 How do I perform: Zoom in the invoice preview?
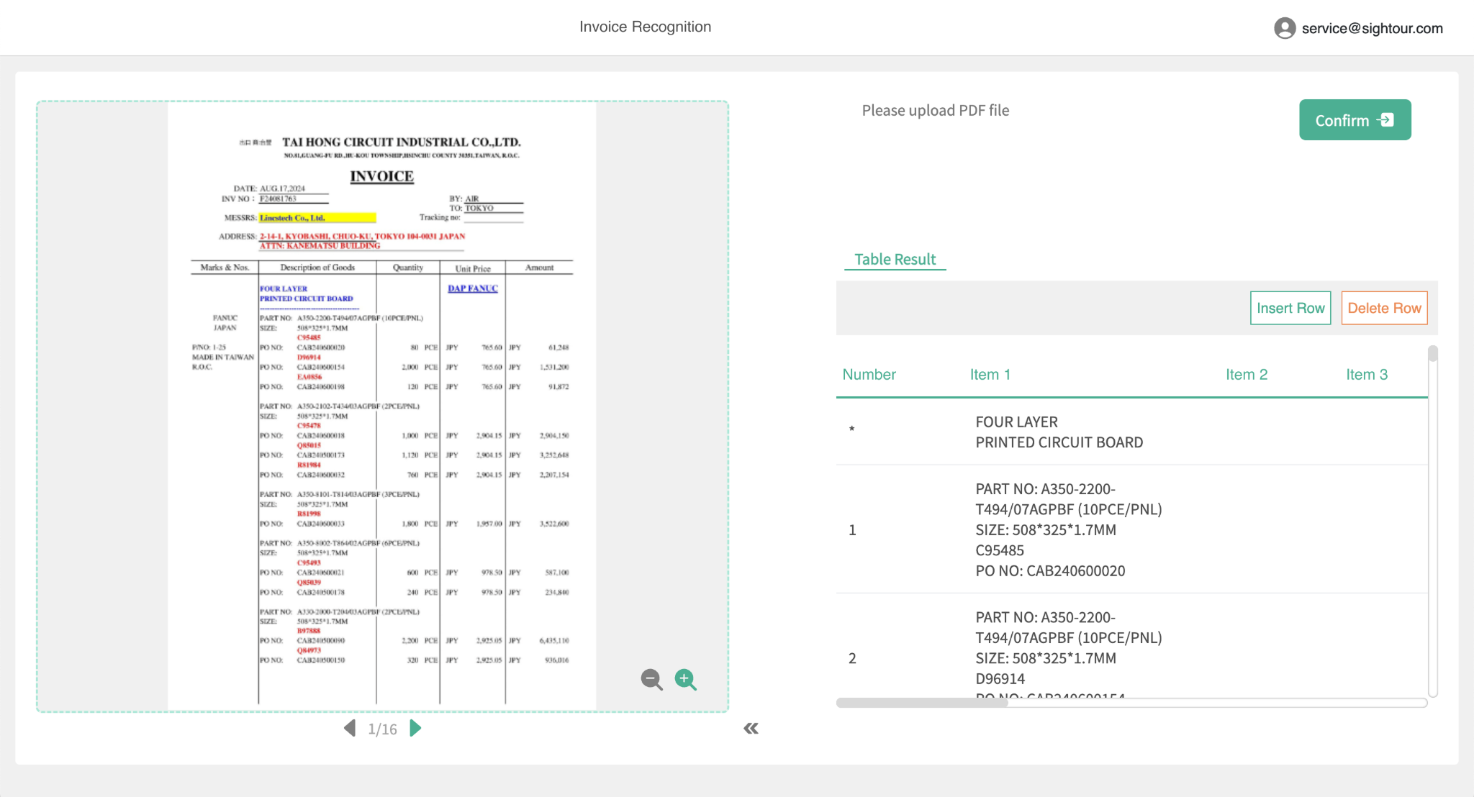pyautogui.click(x=686, y=679)
